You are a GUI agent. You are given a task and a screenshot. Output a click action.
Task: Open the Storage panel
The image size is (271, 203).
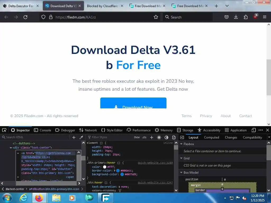pyautogui.click(x=185, y=130)
